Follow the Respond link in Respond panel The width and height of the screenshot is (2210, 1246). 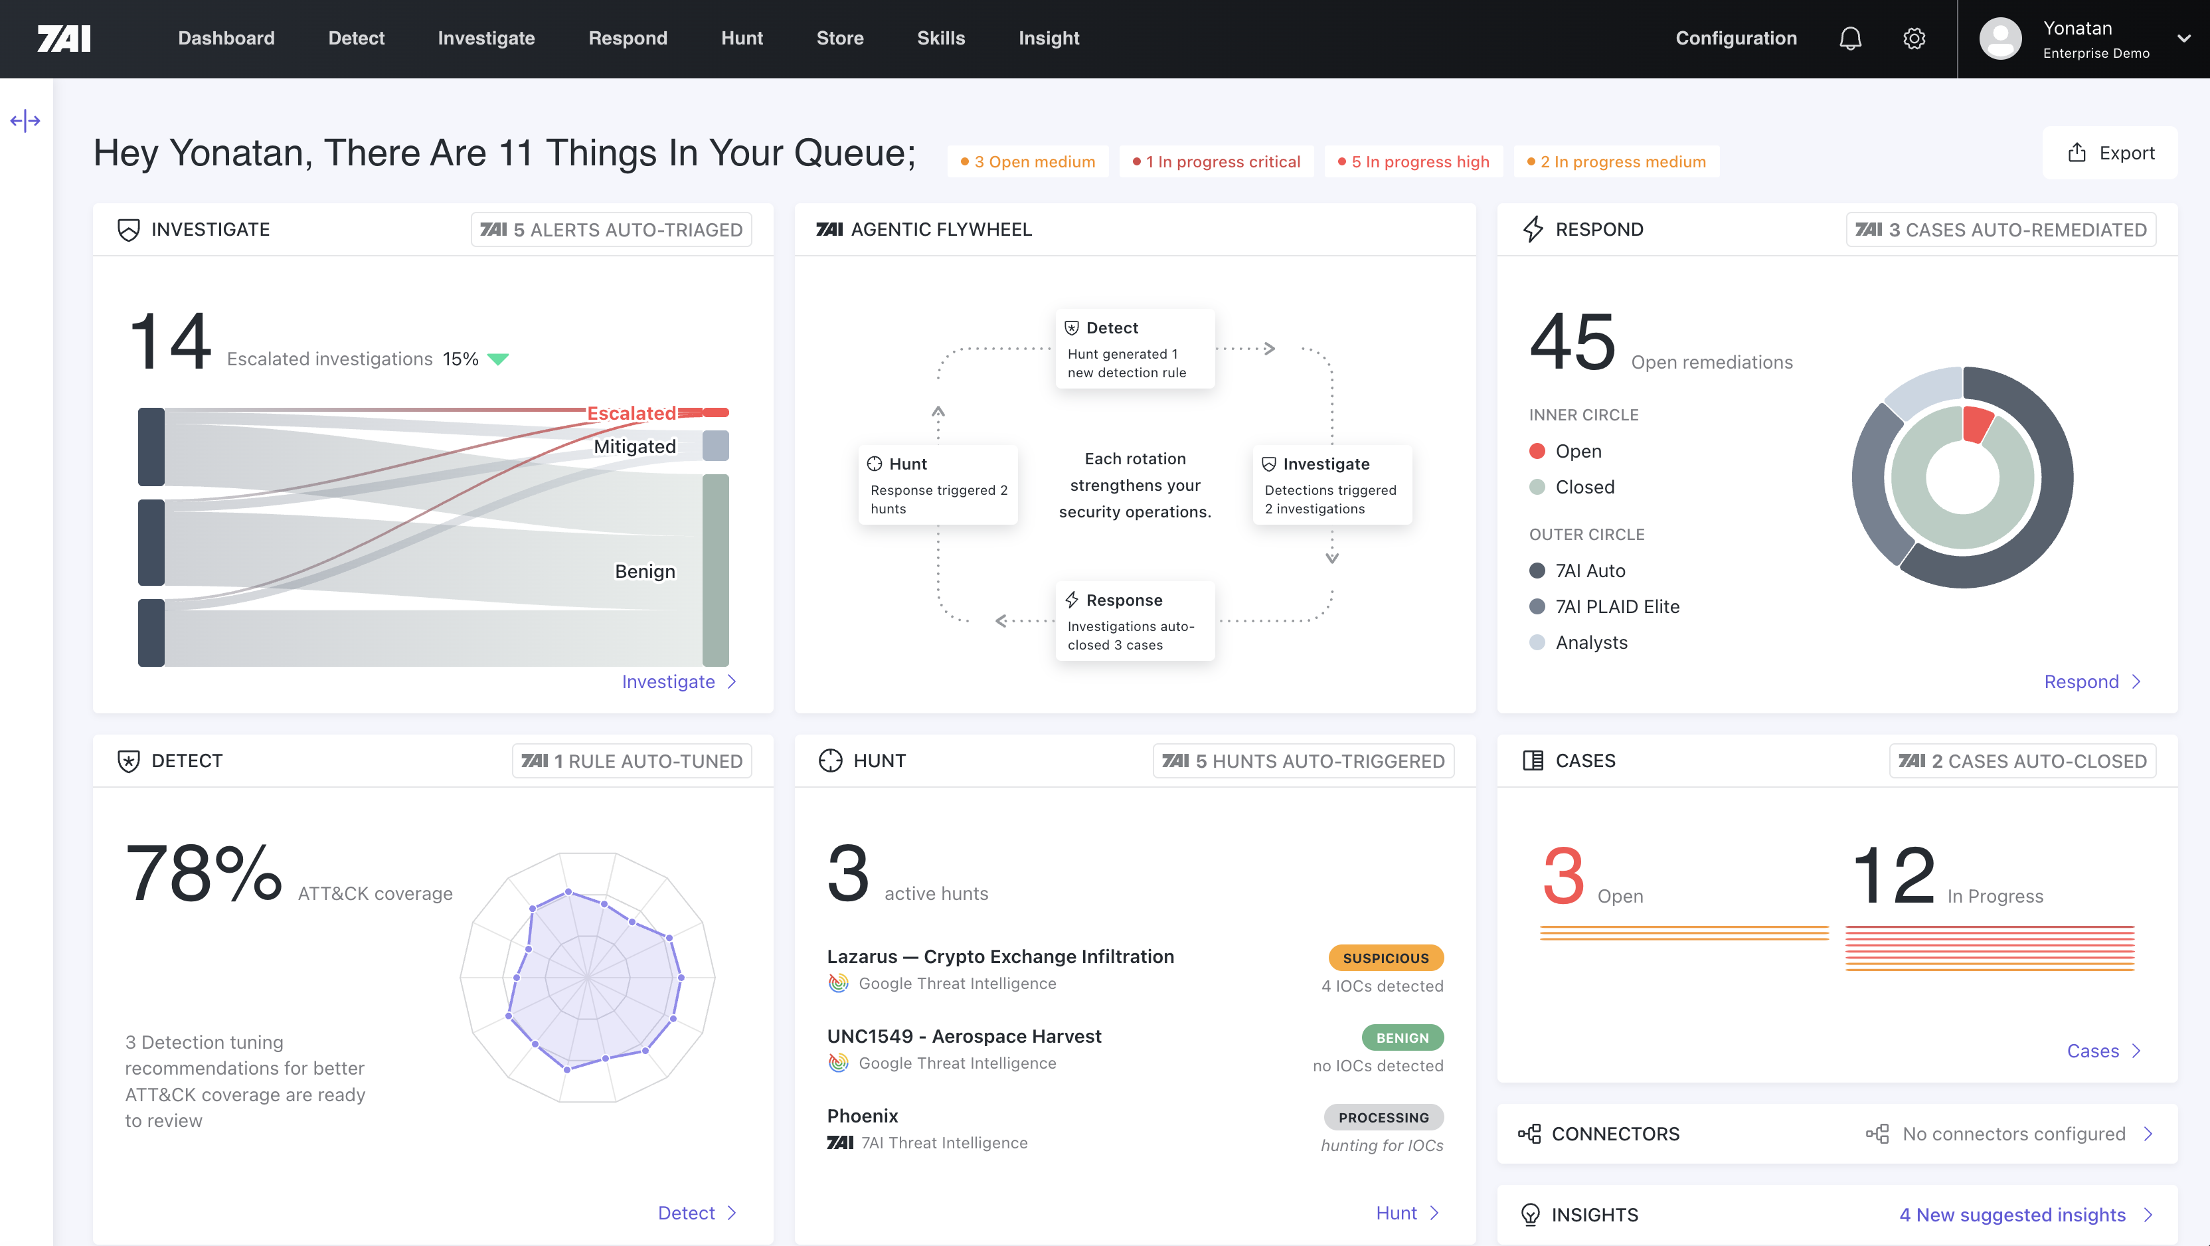(2092, 681)
